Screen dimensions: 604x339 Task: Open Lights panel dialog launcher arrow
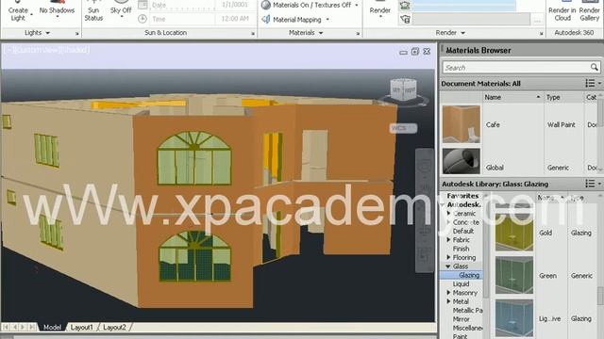click(77, 34)
